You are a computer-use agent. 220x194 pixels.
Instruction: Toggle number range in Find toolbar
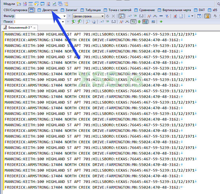pos(113,22)
